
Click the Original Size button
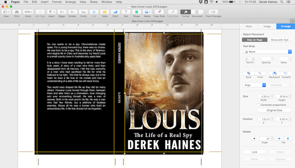pyautogui.click(x=274, y=110)
